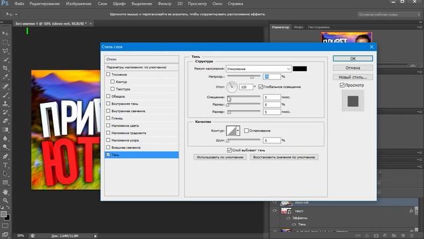Select the Eyedropper tool
The image size is (424, 239).
5,77
